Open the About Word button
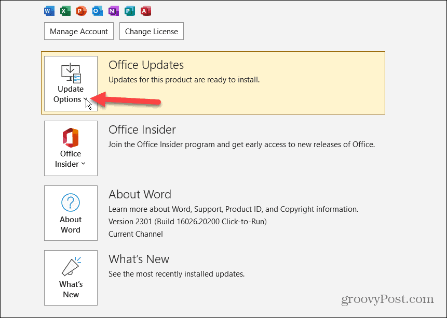The image size is (447, 318). point(71,213)
